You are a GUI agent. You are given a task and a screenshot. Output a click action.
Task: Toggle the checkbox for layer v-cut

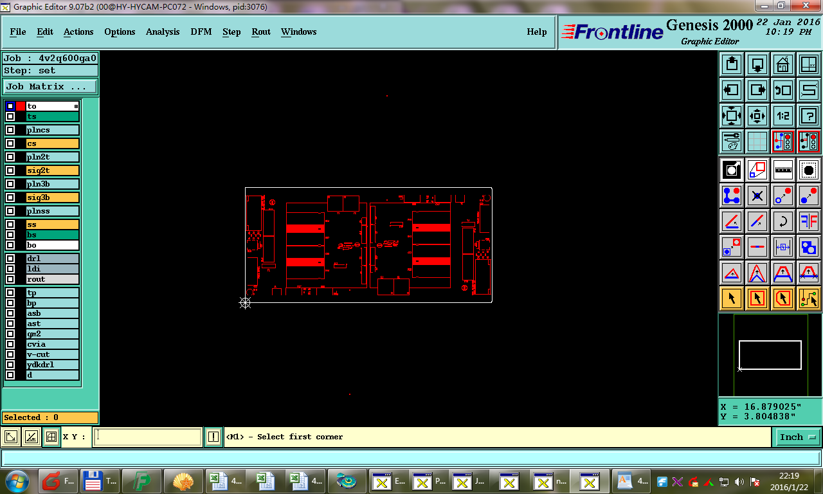point(10,354)
